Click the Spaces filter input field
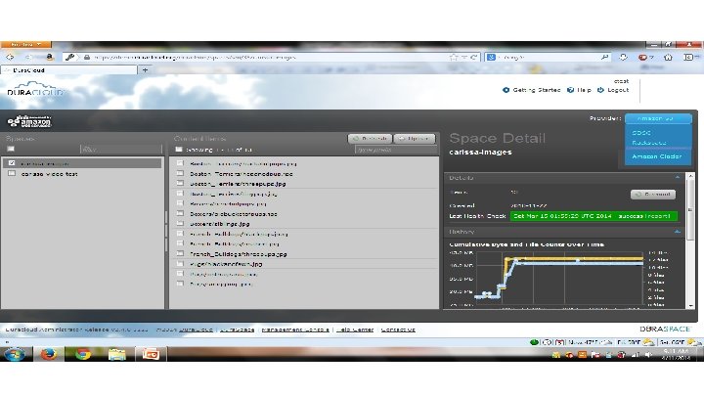This screenshot has height=396, width=704. coord(121,149)
